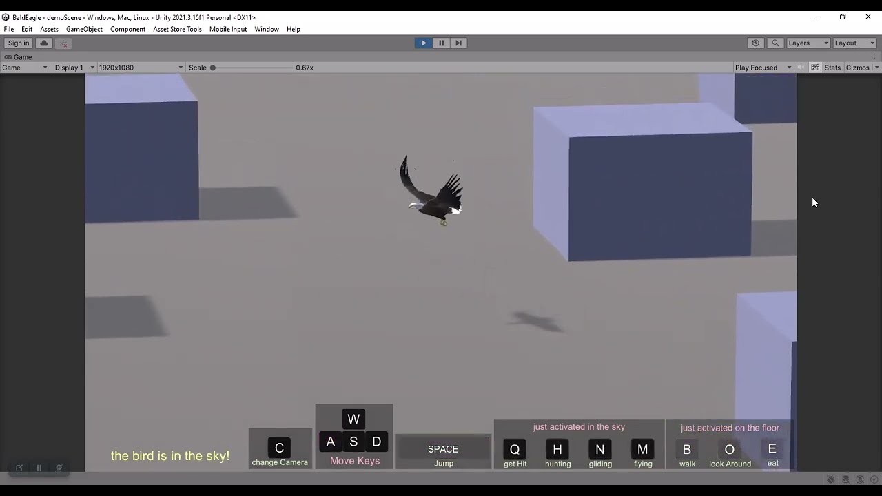Click 'the bird is in the sky!' text
882x496 pixels.
[170, 456]
